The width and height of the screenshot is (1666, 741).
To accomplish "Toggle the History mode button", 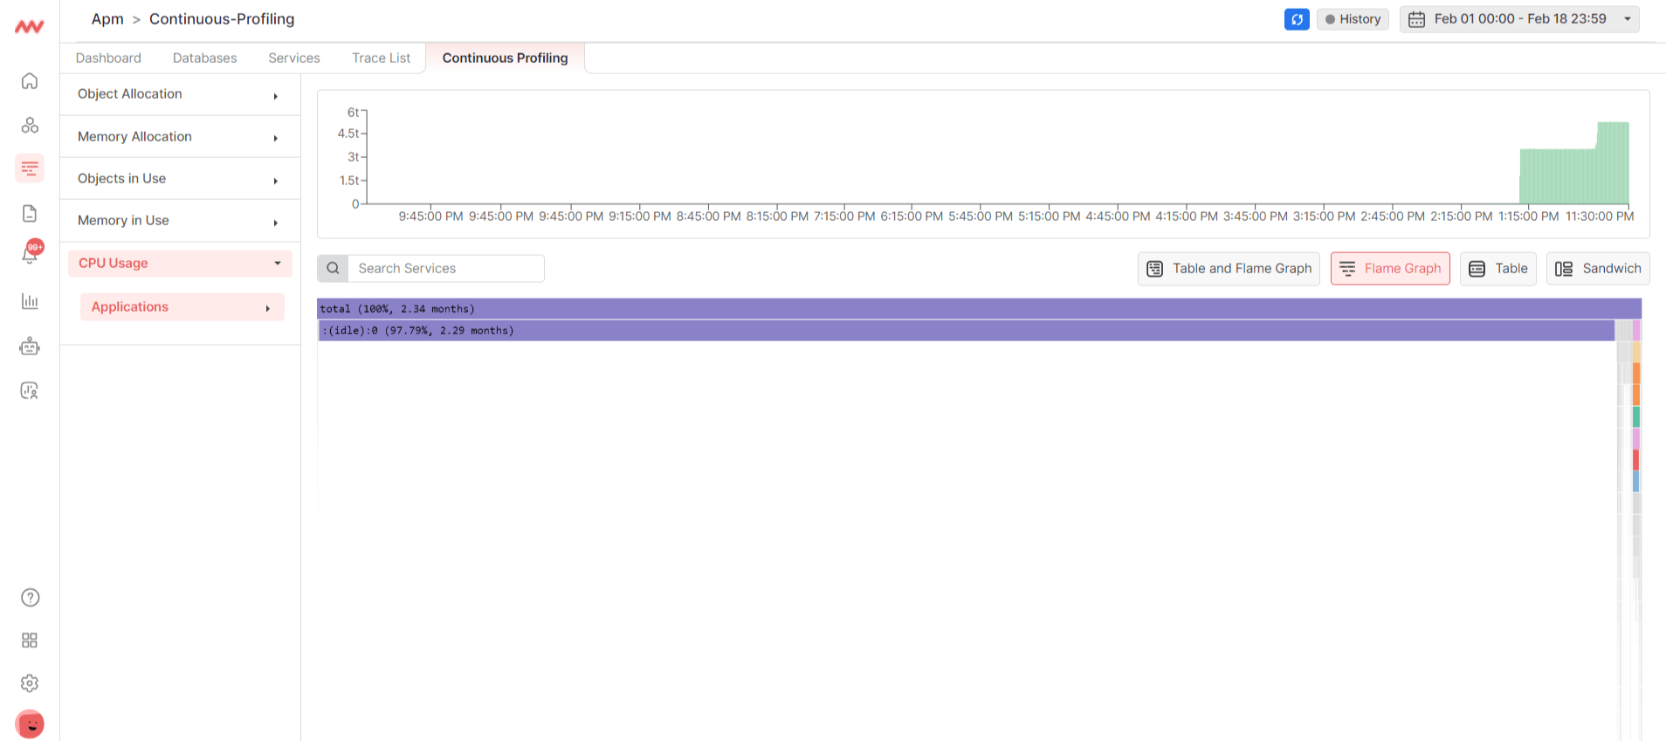I will (x=1353, y=19).
